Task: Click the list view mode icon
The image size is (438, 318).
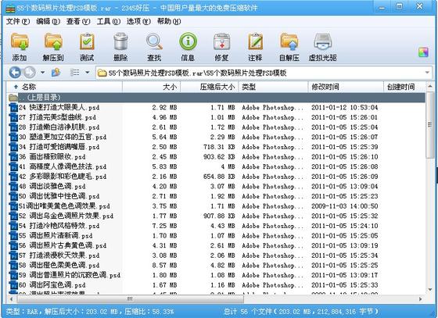Action: coord(74,73)
